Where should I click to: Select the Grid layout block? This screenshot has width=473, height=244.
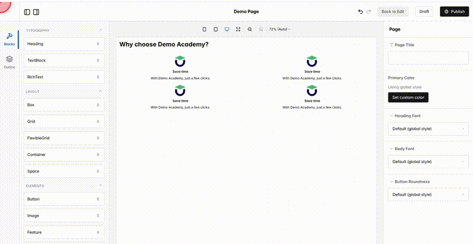coord(64,122)
